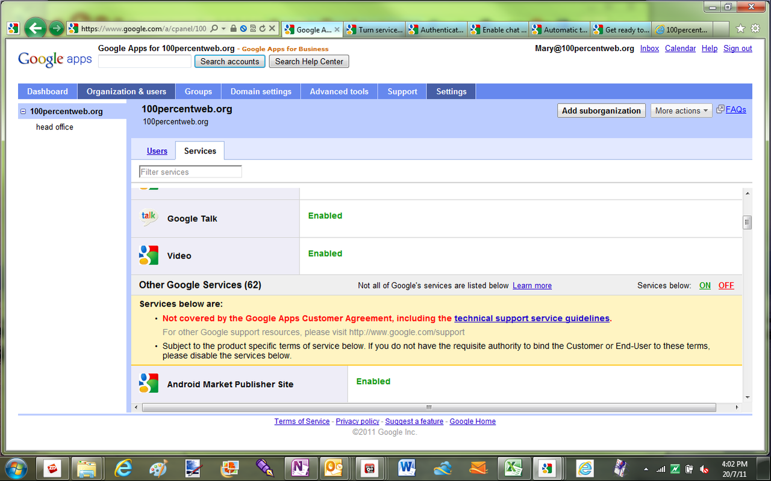The width and height of the screenshot is (771, 481).
Task: Select the Services tab
Action: click(x=200, y=151)
